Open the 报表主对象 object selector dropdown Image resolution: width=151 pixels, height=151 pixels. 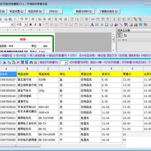coord(134,30)
